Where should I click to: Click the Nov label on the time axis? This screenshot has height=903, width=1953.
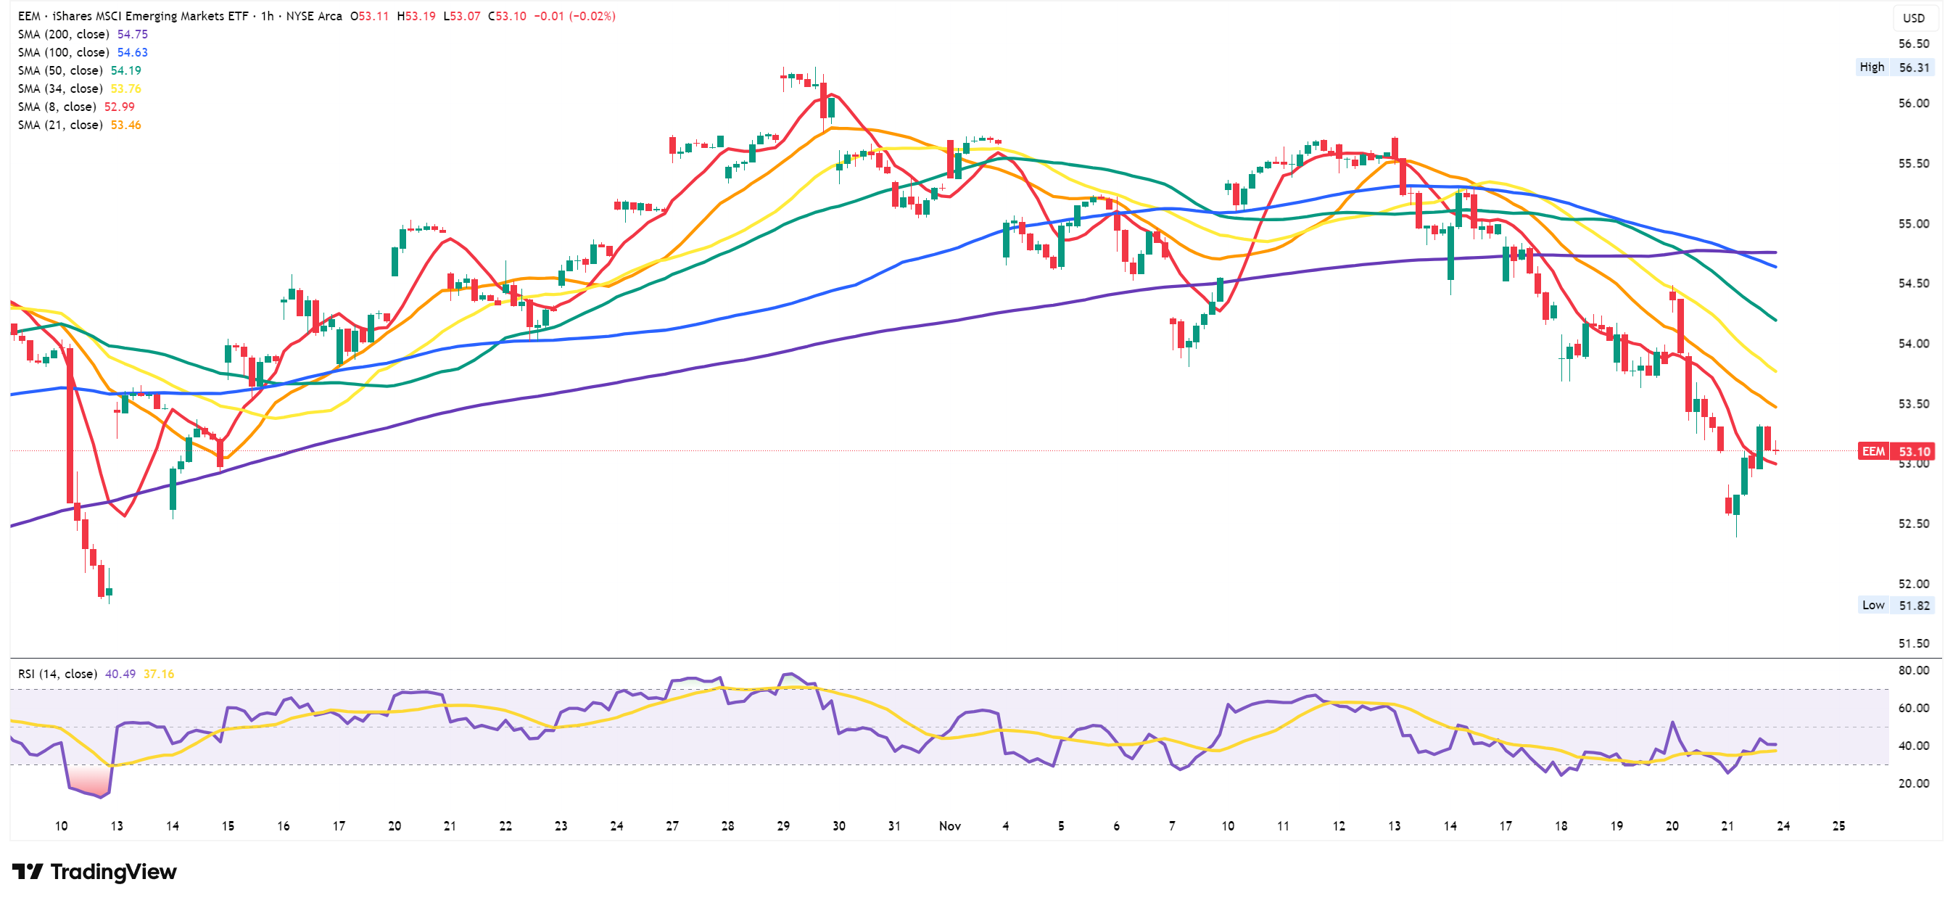click(x=949, y=825)
